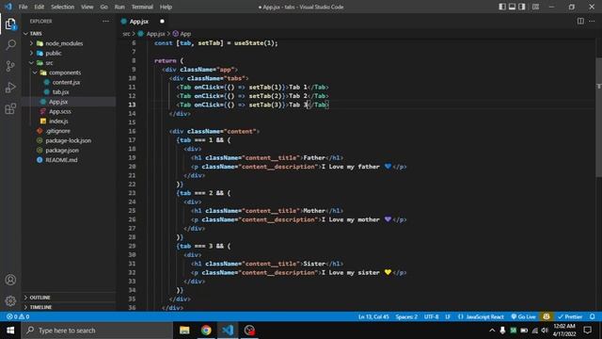Click the errors and warnings status indicator

(x=18, y=316)
